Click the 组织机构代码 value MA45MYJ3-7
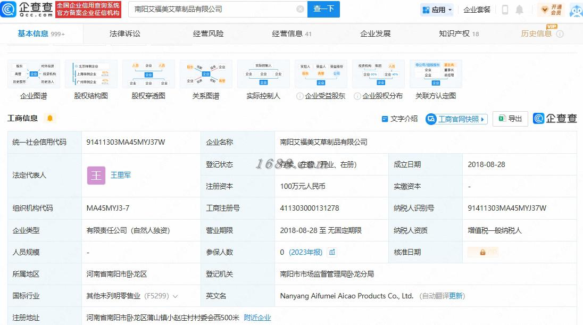Viewport: 583px width, 325px height. pyautogui.click(x=108, y=208)
